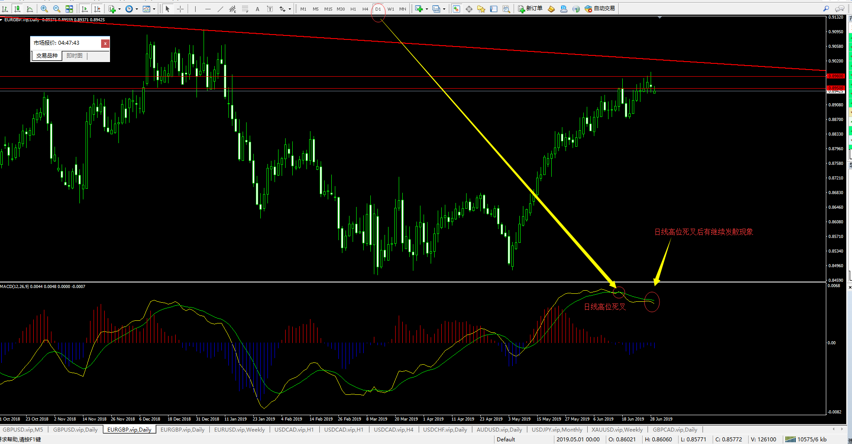Screen dimensions: 852x444
Task: Switch chart to line chart mode
Action: 30,9
